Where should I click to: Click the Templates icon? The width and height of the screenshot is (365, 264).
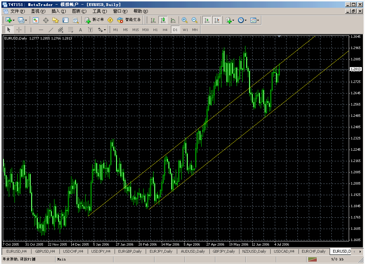point(253,20)
